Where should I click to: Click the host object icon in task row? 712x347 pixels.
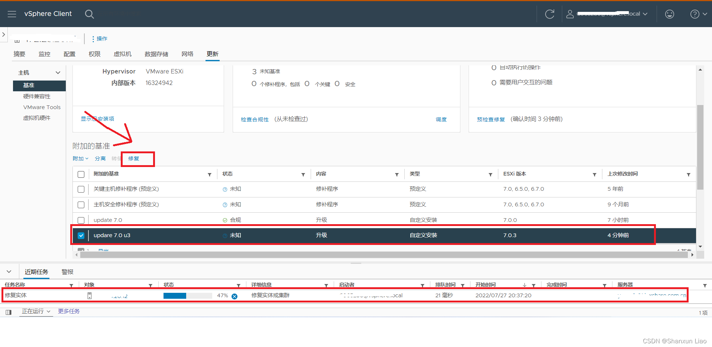pos(90,296)
